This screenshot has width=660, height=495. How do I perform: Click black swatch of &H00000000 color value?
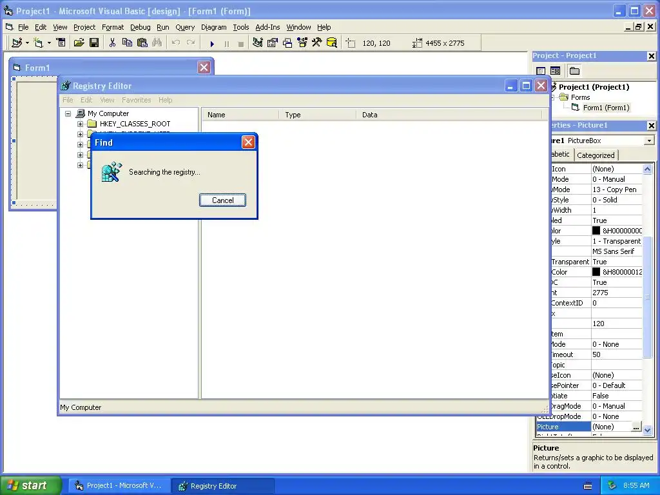[x=596, y=231]
